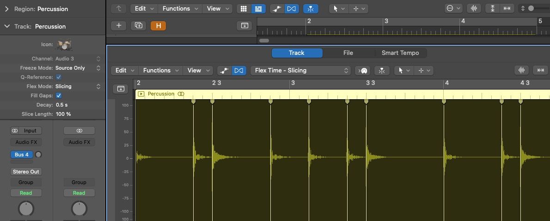
Task: Open the Tracks area Edit menu
Action: point(144,8)
